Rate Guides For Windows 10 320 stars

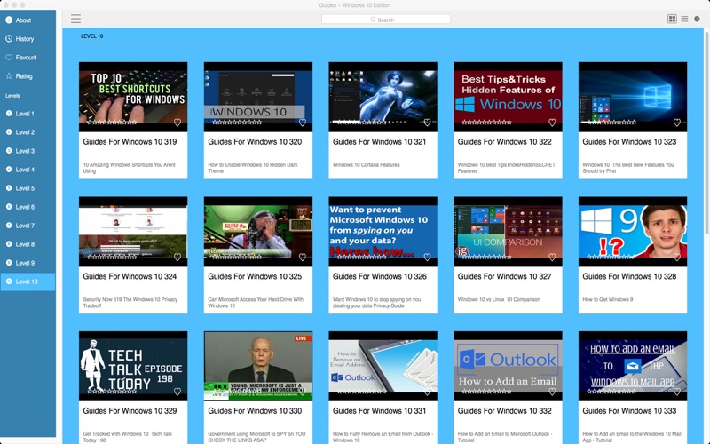click(x=236, y=123)
